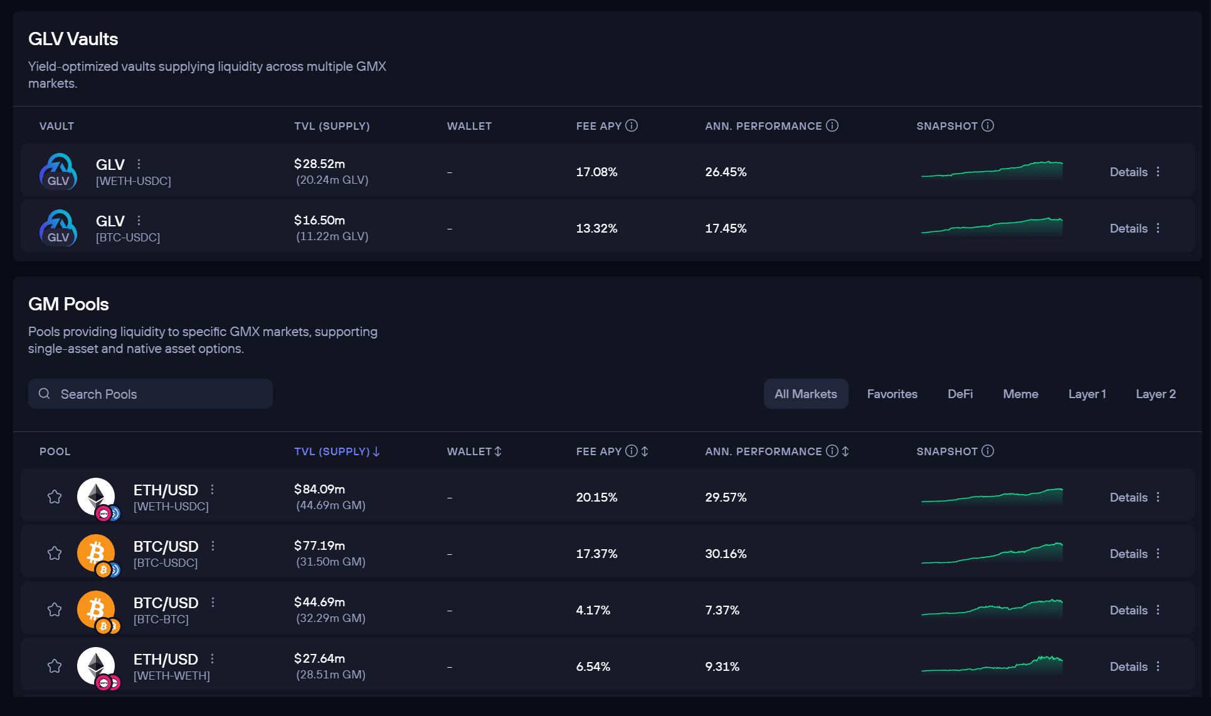Click the BTC/USD [BTC-BTC] pool bitcoin icon
Screen dimensions: 1211x716
pyautogui.click(x=96, y=609)
